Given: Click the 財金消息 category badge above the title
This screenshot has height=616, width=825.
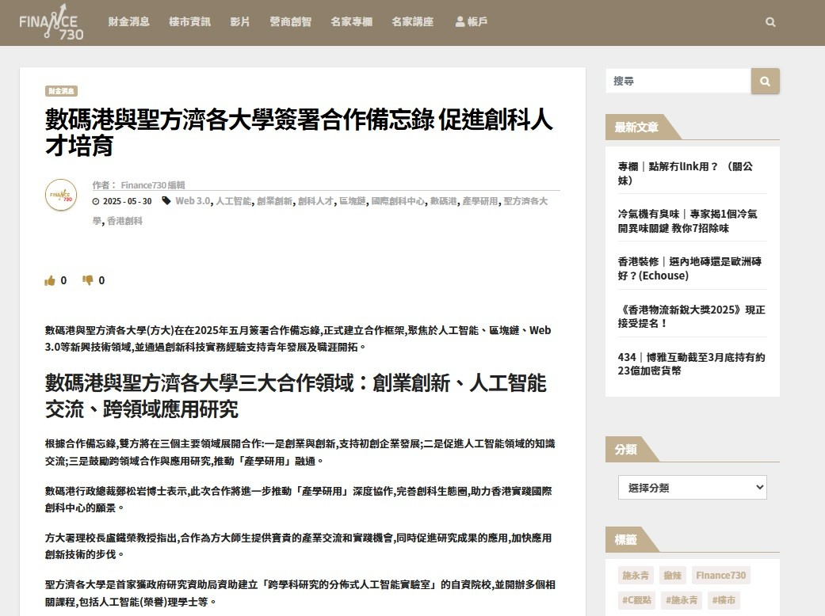Looking at the screenshot, I should (61, 91).
